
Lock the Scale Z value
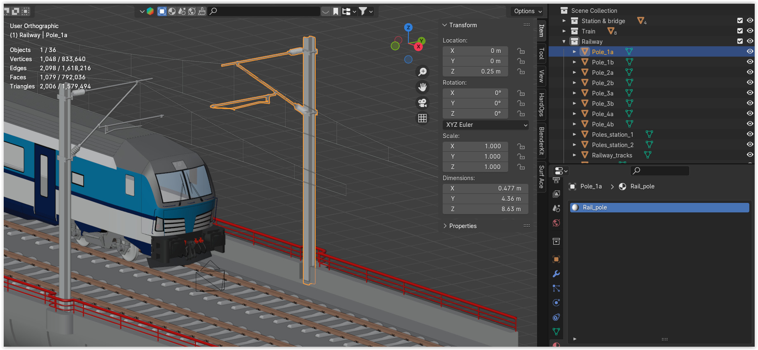click(521, 167)
